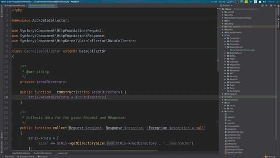This screenshot has height=158, width=280.
Task: Click the CacheSizeCollector breadcrumb
Action: coord(43,153)
